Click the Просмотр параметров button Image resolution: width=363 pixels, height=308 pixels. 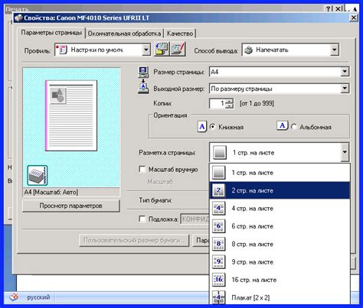(x=71, y=206)
